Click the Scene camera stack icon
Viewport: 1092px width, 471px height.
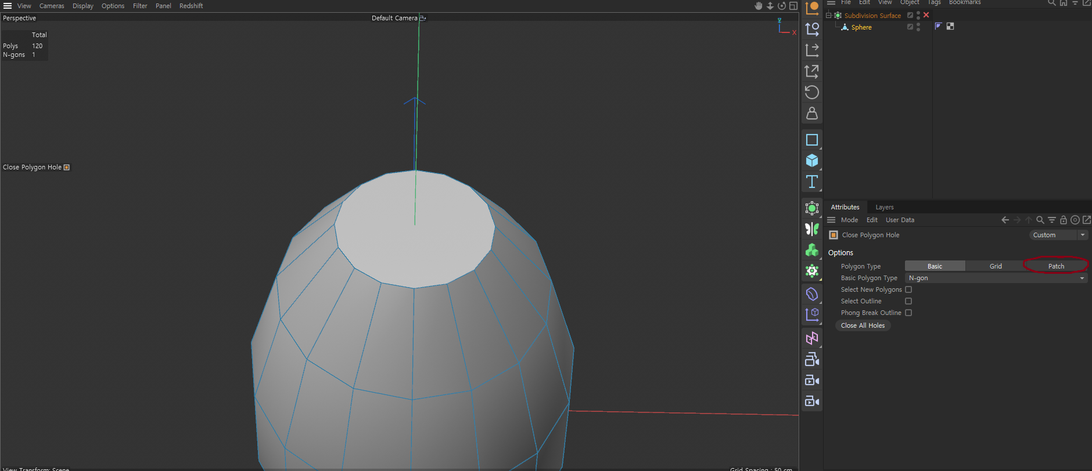[812, 360]
